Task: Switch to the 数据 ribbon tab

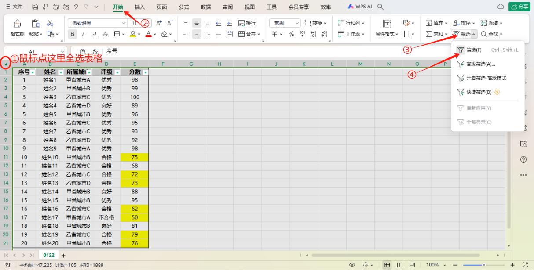Action: pyautogui.click(x=205, y=7)
